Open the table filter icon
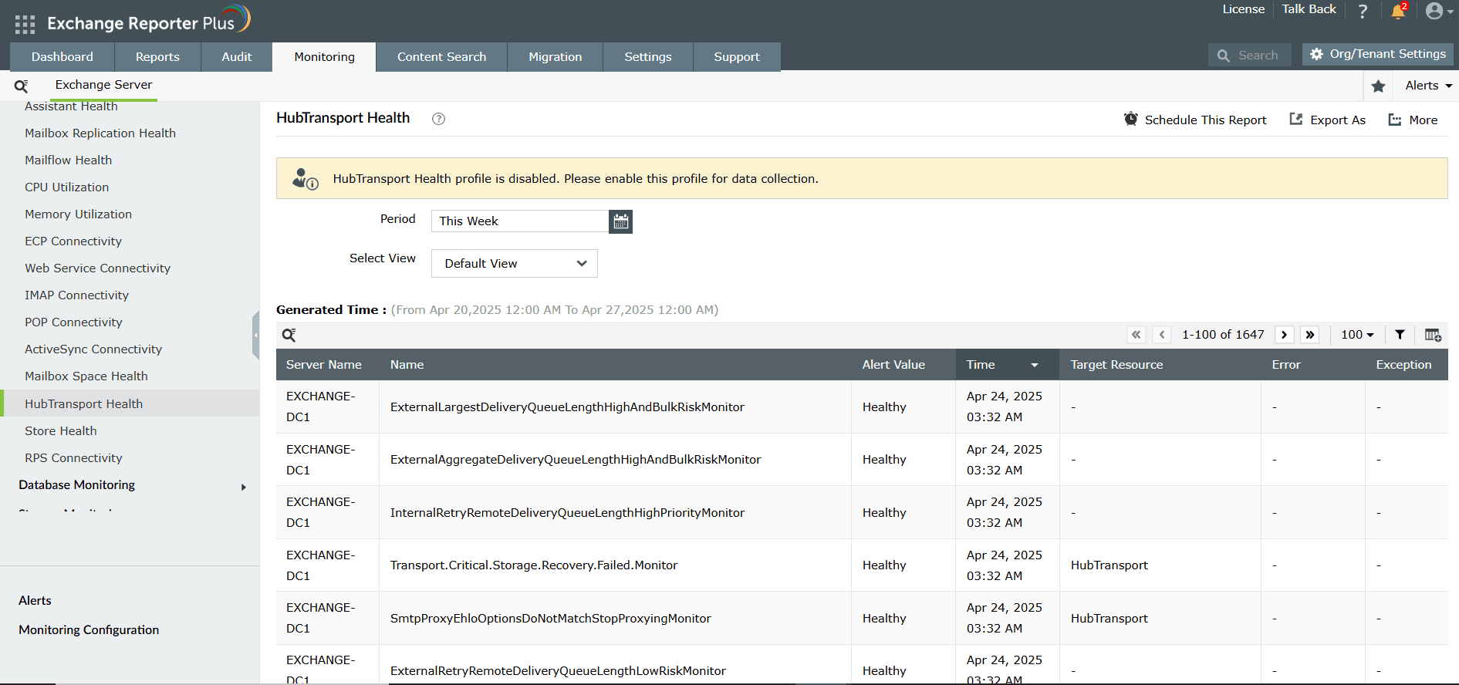 pyautogui.click(x=1400, y=335)
